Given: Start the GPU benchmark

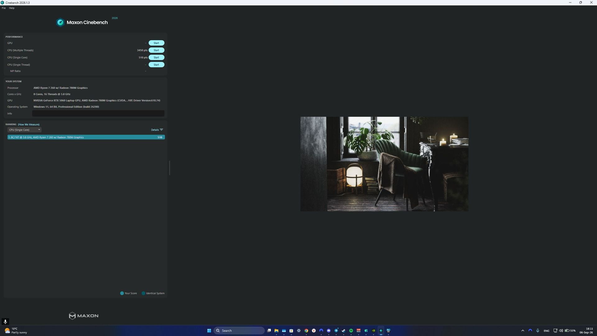Looking at the screenshot, I should (x=156, y=43).
